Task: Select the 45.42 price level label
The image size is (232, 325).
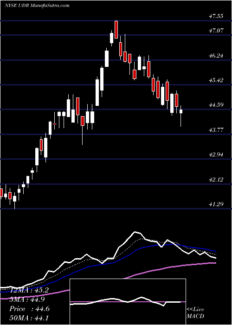Action: [216, 80]
